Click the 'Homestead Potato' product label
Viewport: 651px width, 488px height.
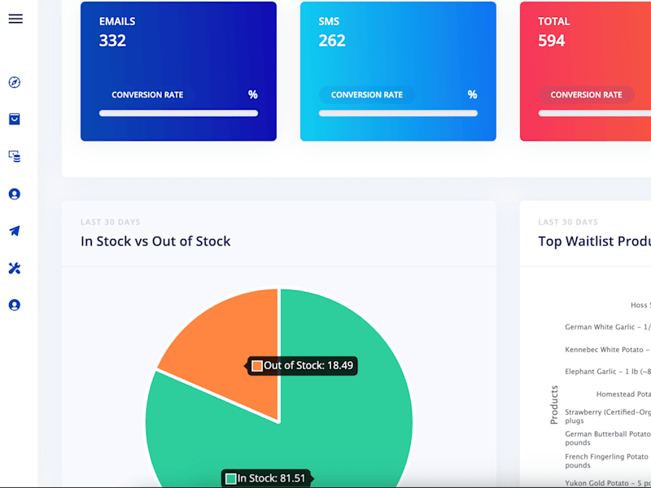623,394
